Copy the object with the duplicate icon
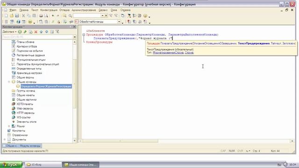Image resolution: width=299 pixels, height=168 pixels. coord(30,32)
